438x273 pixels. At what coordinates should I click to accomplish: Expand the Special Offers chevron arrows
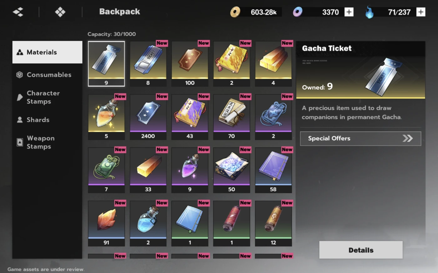click(408, 138)
